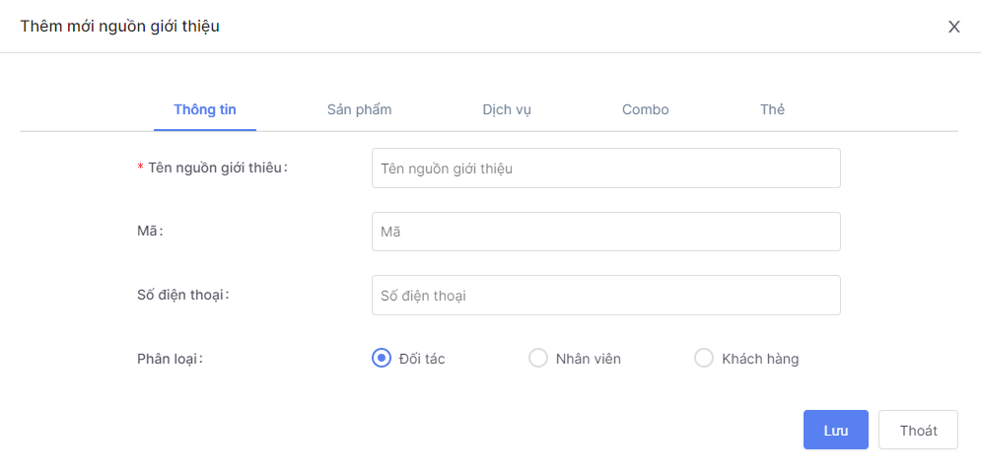The height and width of the screenshot is (472, 981).
Task: Switch to the Thông tin tab
Action: click(x=205, y=109)
